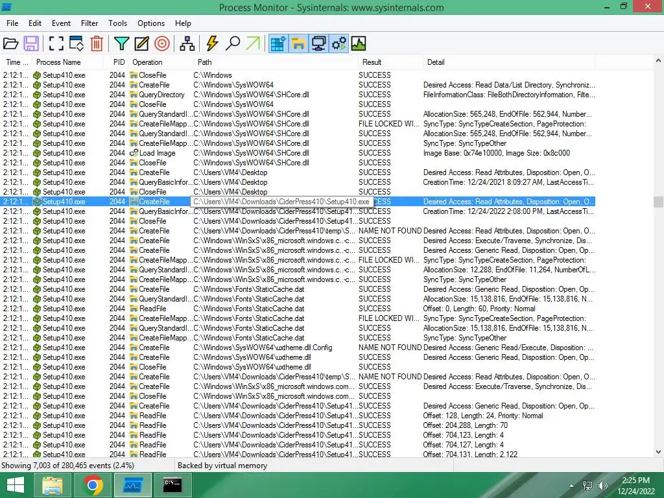This screenshot has height=498, width=664.
Task: Click 'Backed by virtual memory' status text
Action: point(222,466)
